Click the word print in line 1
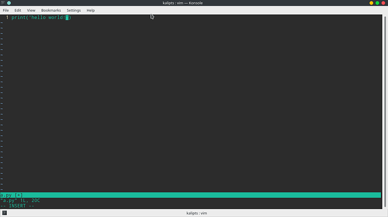This screenshot has height=217, width=388. coord(19,17)
